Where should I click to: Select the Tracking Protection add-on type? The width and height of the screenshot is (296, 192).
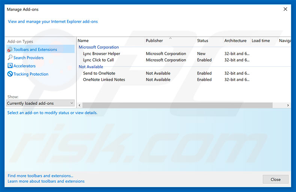(x=31, y=74)
